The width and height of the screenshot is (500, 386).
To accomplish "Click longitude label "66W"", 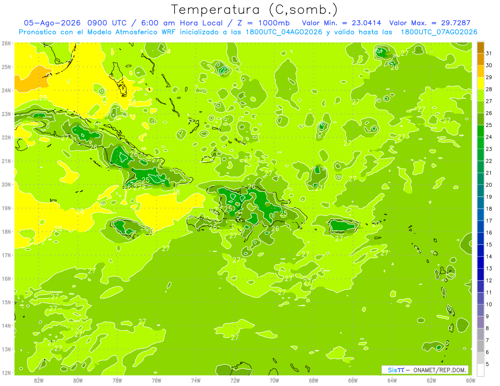I will coord(352,380).
